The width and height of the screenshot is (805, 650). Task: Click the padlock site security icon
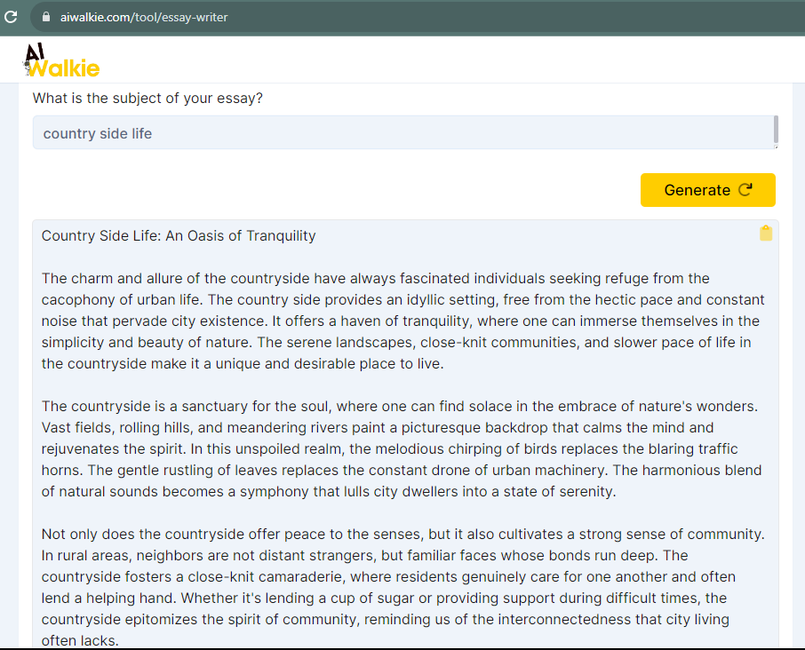coord(46,17)
